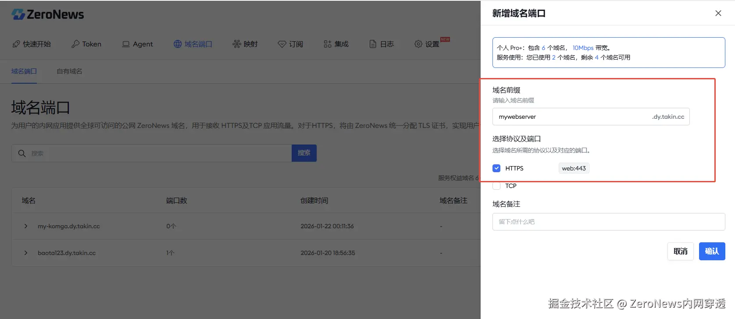Open the 日志 menu item
The image size is (735, 319).
[x=382, y=44]
